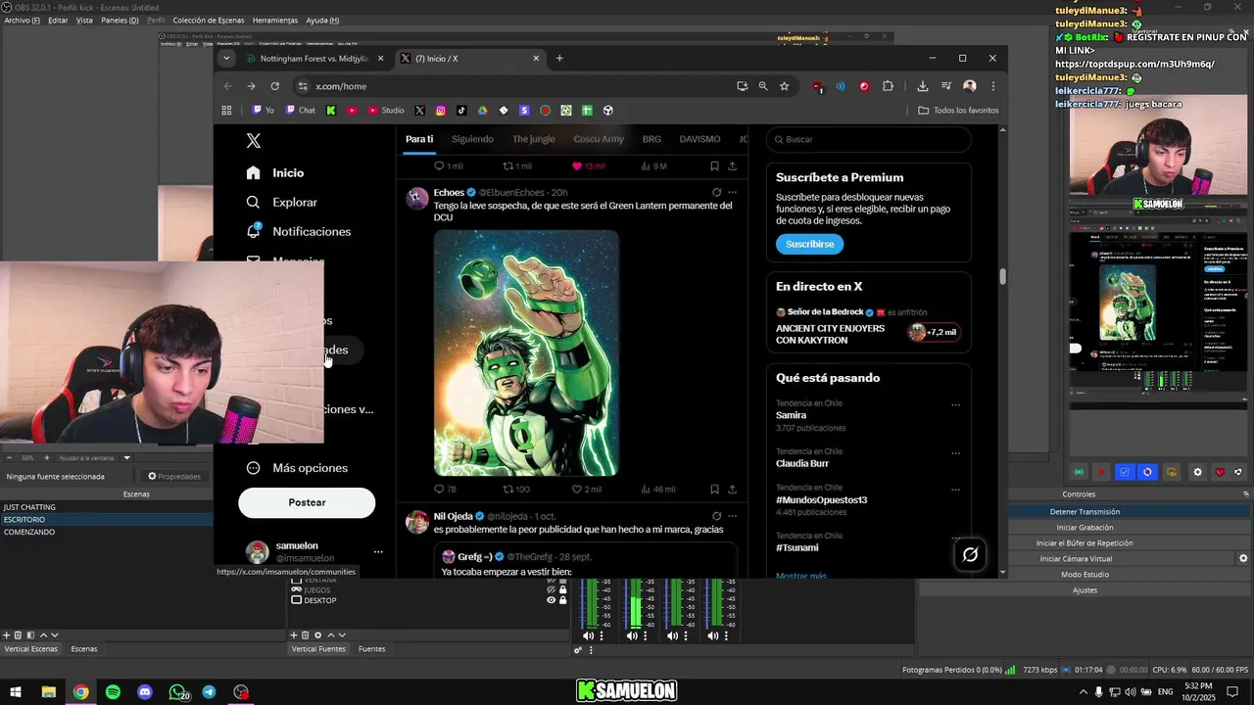This screenshot has width=1254, height=705.
Task: Click Chrome reload page icon
Action: 275,86
